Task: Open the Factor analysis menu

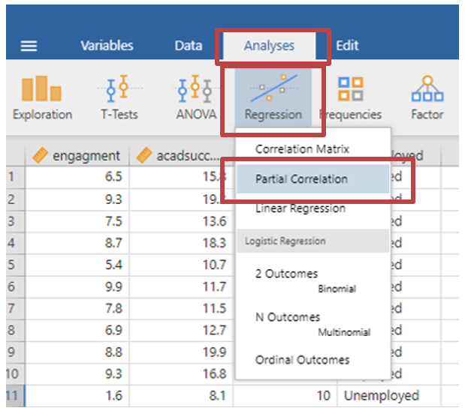Action: (426, 97)
